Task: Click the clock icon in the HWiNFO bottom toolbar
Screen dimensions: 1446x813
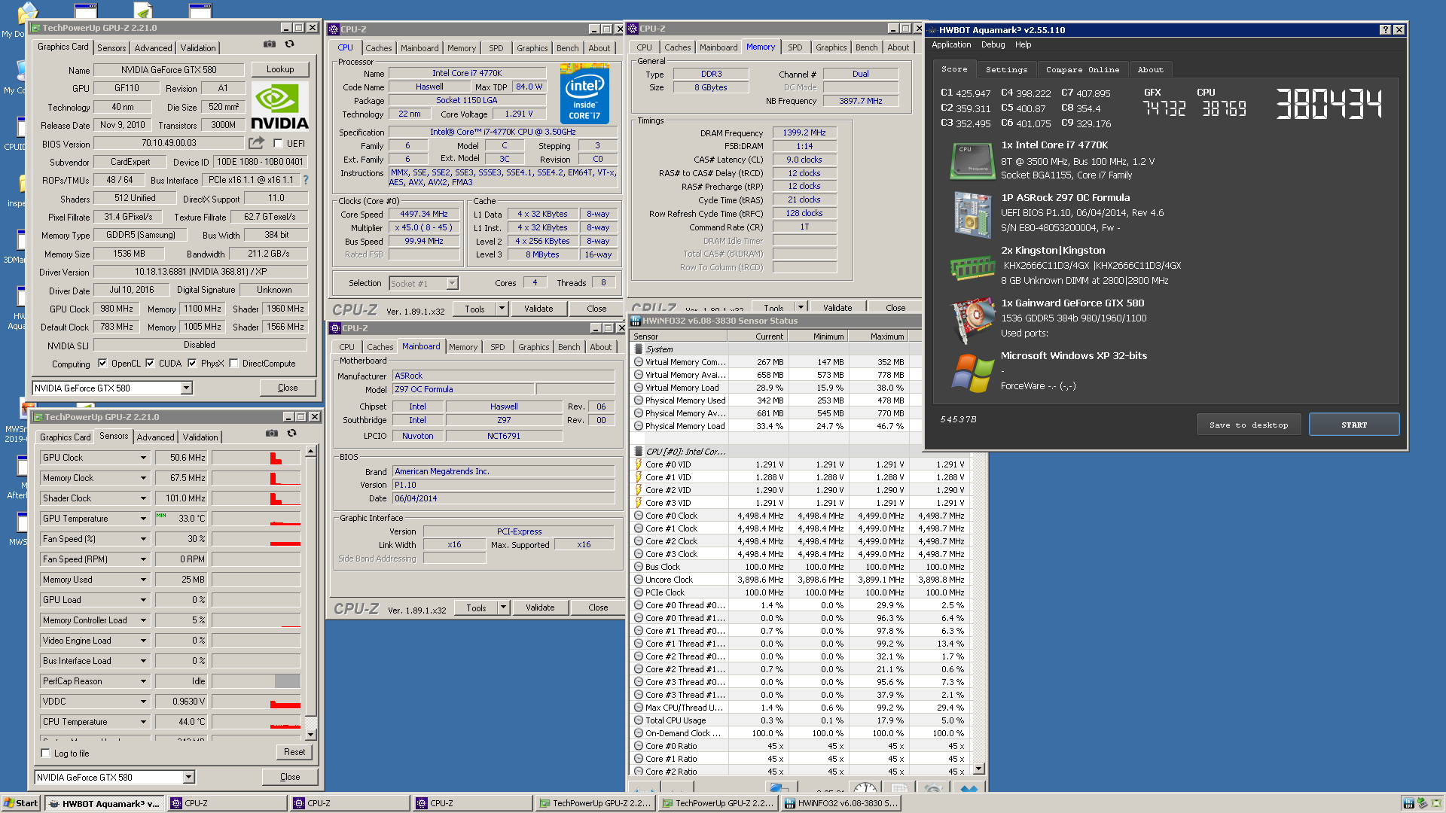Action: (865, 787)
